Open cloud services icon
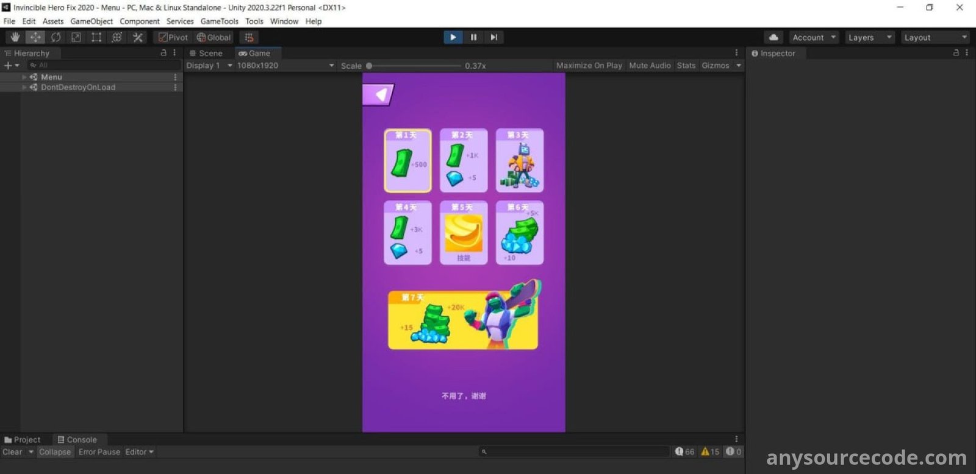Viewport: 976px width, 474px height. [x=773, y=37]
